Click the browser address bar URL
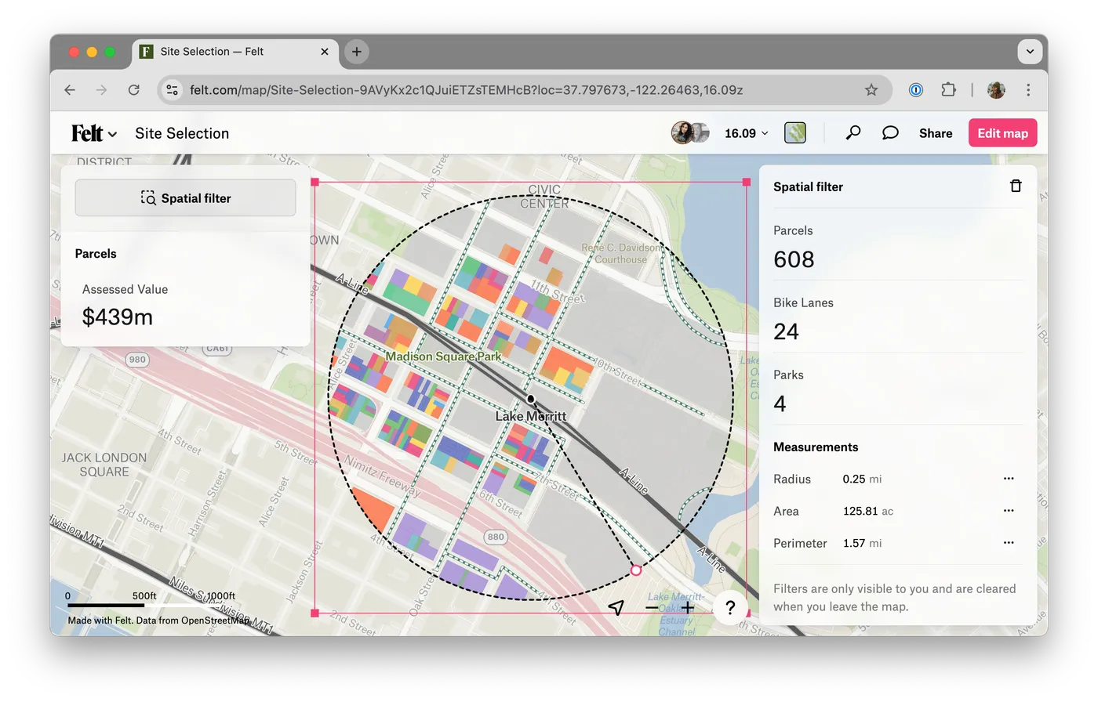Image resolution: width=1098 pixels, height=702 pixels. (467, 90)
